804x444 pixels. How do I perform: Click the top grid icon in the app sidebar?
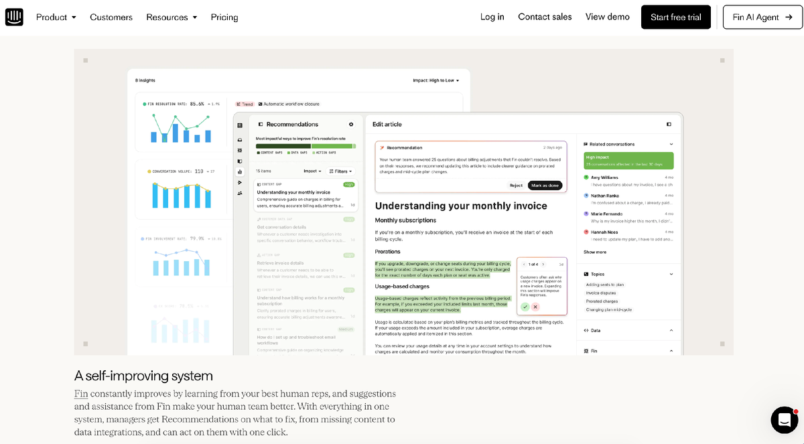(240, 125)
